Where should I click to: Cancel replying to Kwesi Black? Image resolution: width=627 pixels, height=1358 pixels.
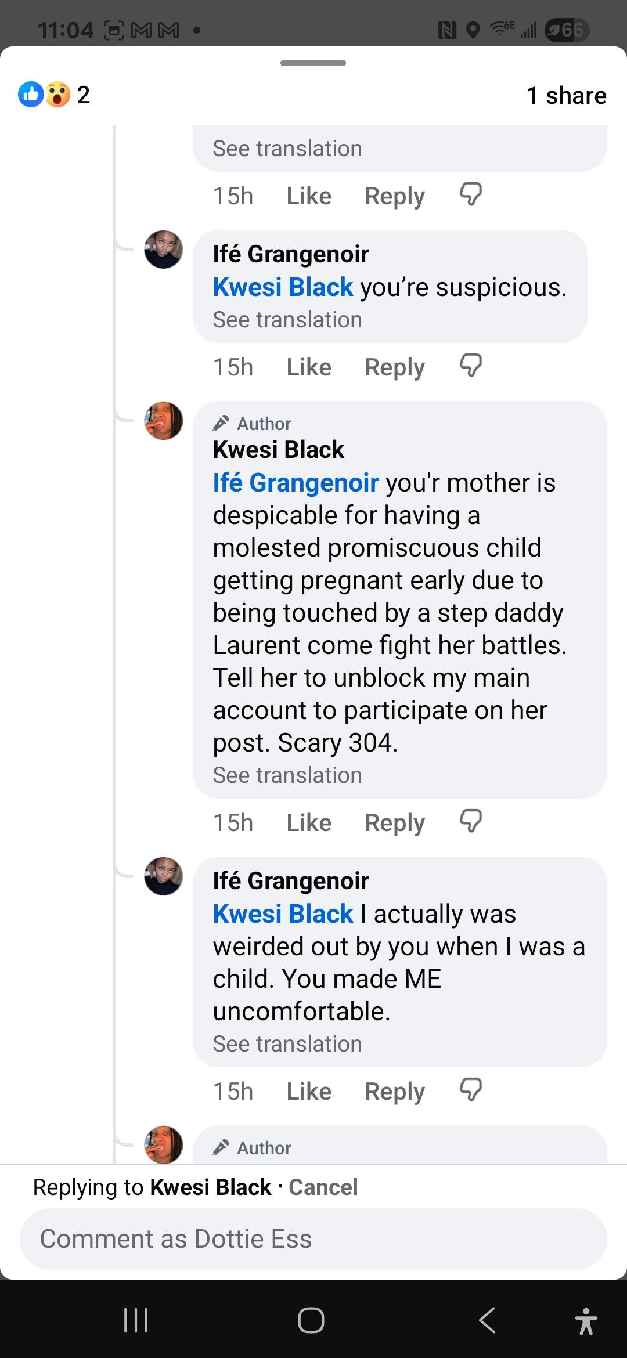(x=323, y=1187)
